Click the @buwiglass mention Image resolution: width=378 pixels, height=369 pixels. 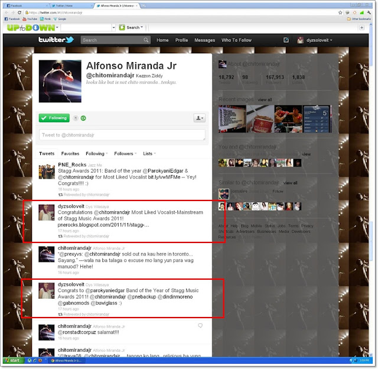(x=104, y=303)
